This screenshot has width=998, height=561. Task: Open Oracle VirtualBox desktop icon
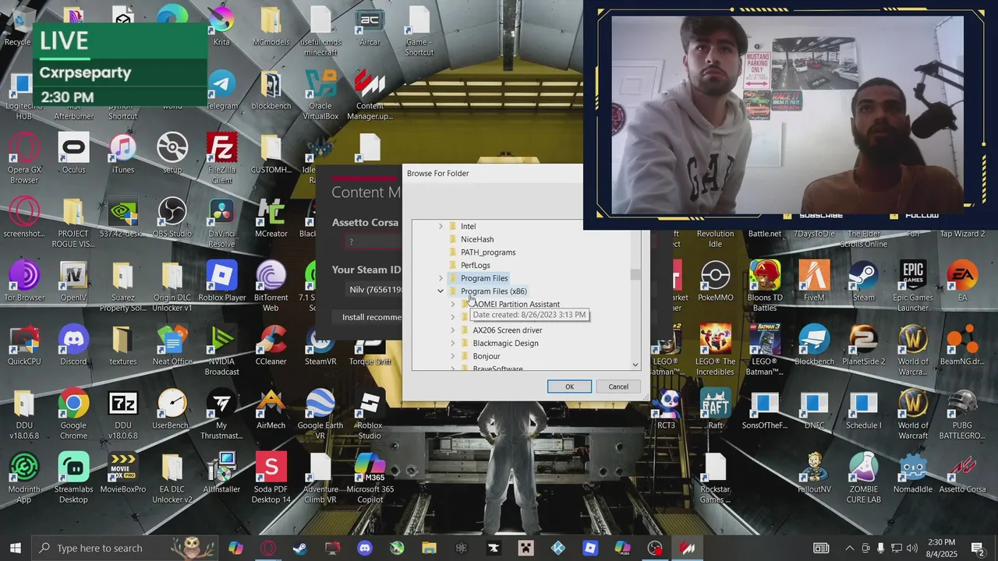(x=320, y=94)
